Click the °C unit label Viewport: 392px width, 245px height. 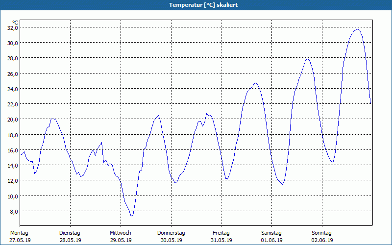pos(15,23)
